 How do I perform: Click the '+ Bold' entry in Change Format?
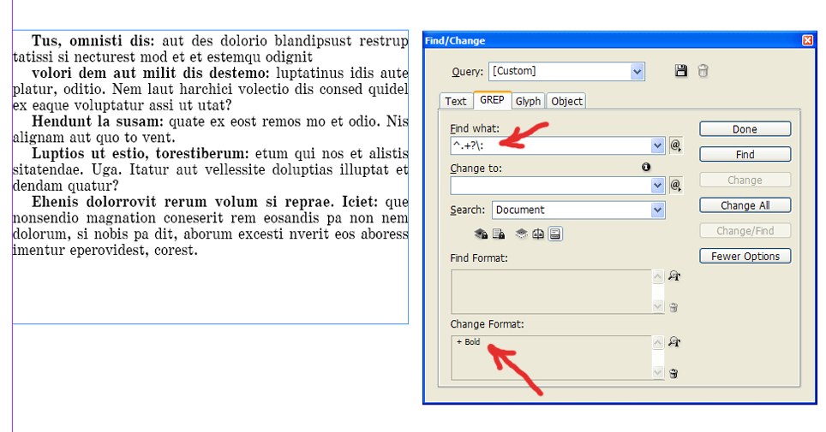click(469, 342)
